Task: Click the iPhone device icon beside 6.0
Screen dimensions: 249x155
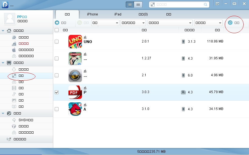Action: (183, 75)
